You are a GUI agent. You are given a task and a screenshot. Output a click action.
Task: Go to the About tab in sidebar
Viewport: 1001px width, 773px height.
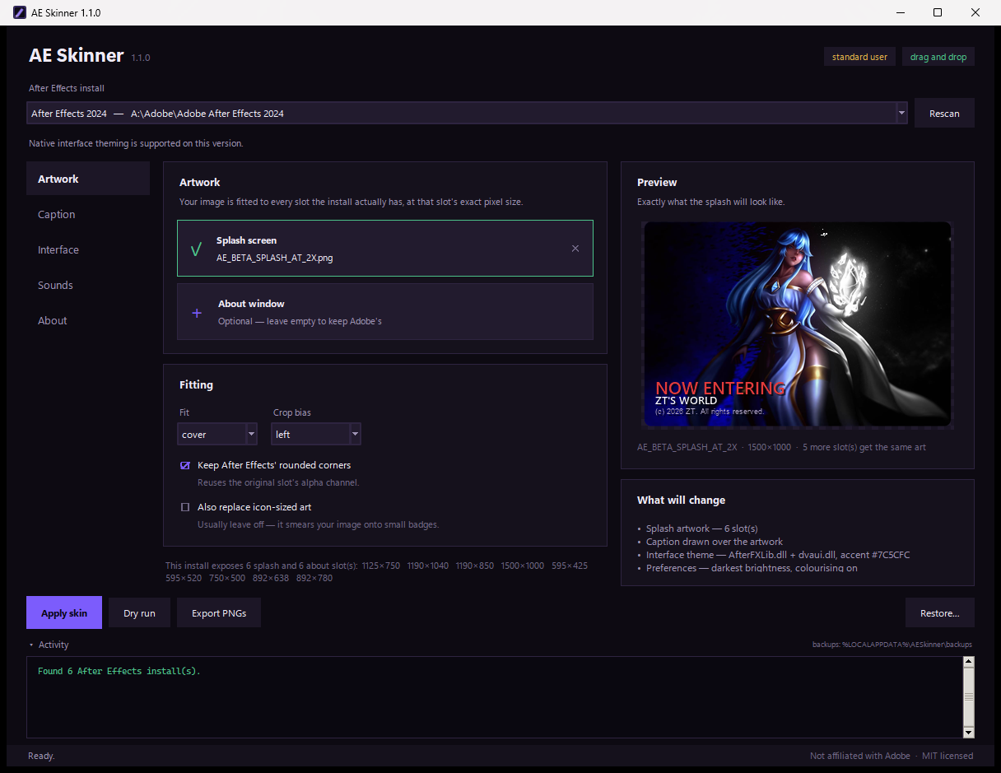(88, 320)
